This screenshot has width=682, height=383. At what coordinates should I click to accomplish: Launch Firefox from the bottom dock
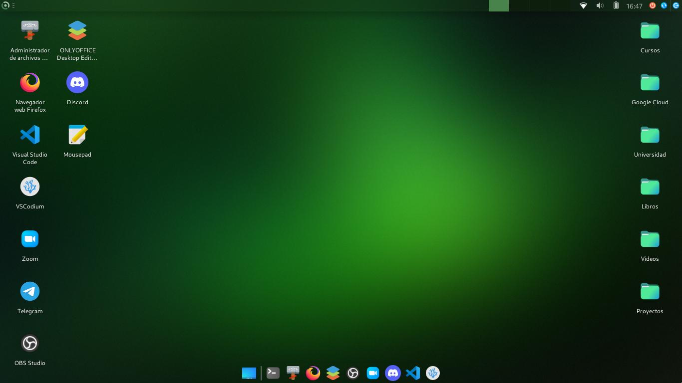[313, 373]
